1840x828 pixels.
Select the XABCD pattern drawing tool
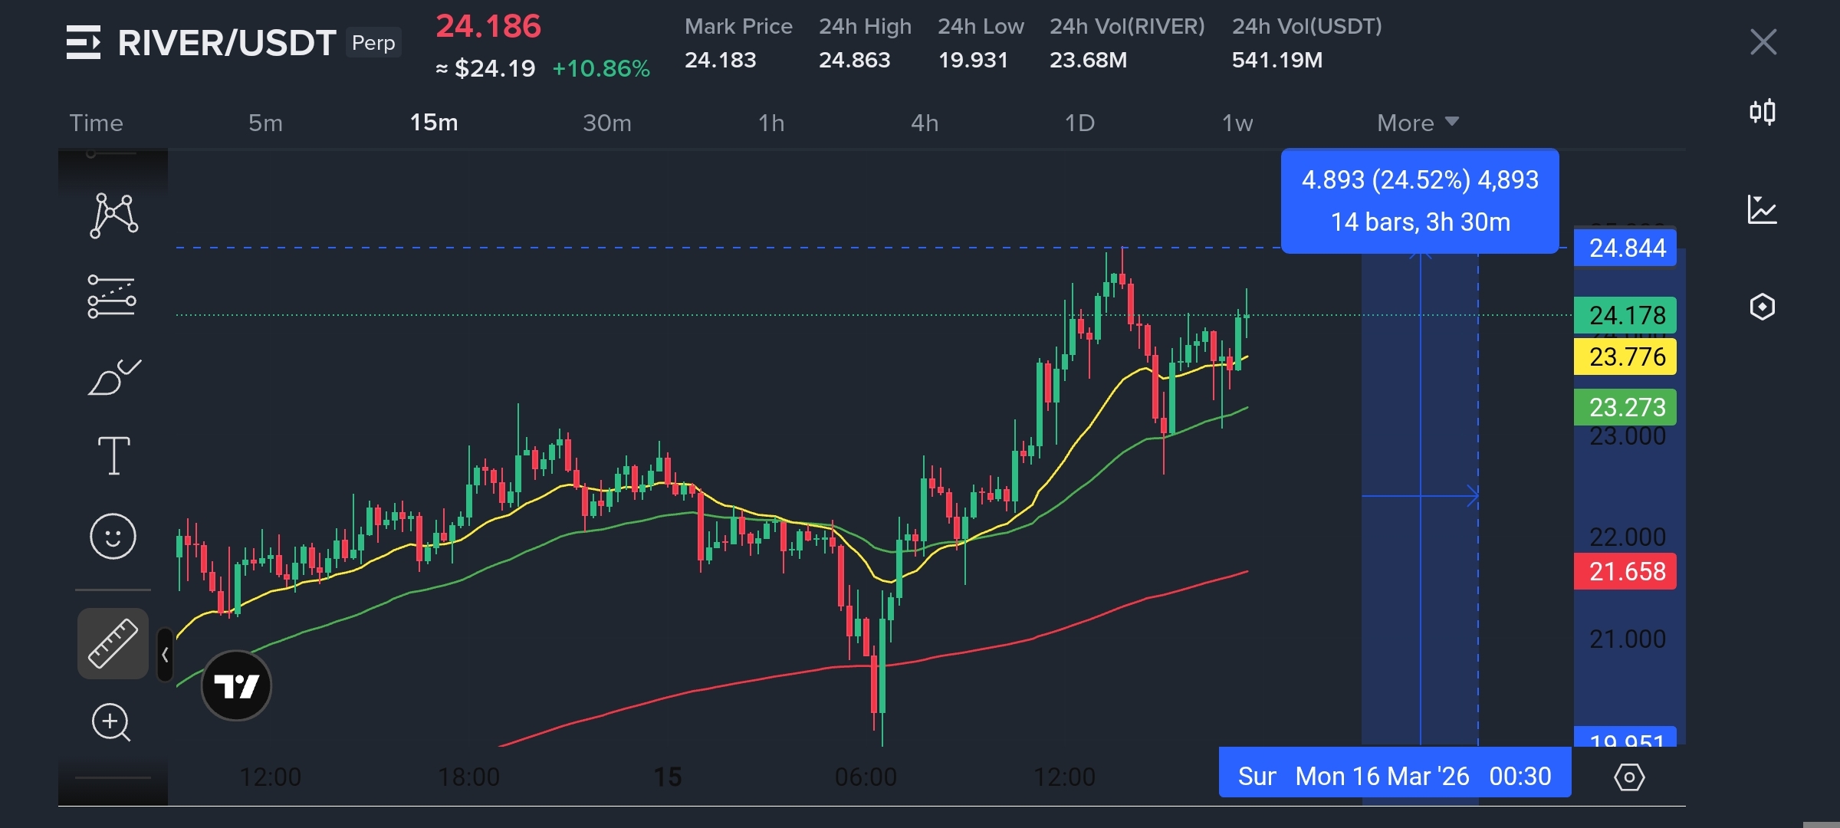(113, 215)
